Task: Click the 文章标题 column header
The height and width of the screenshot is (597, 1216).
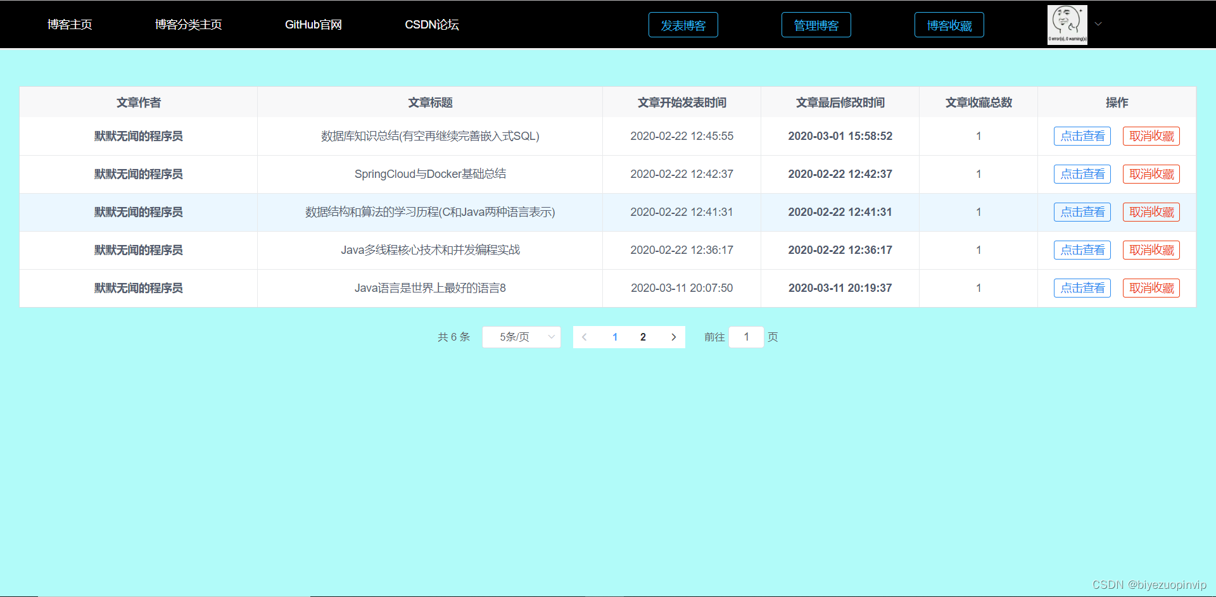Action: (430, 103)
